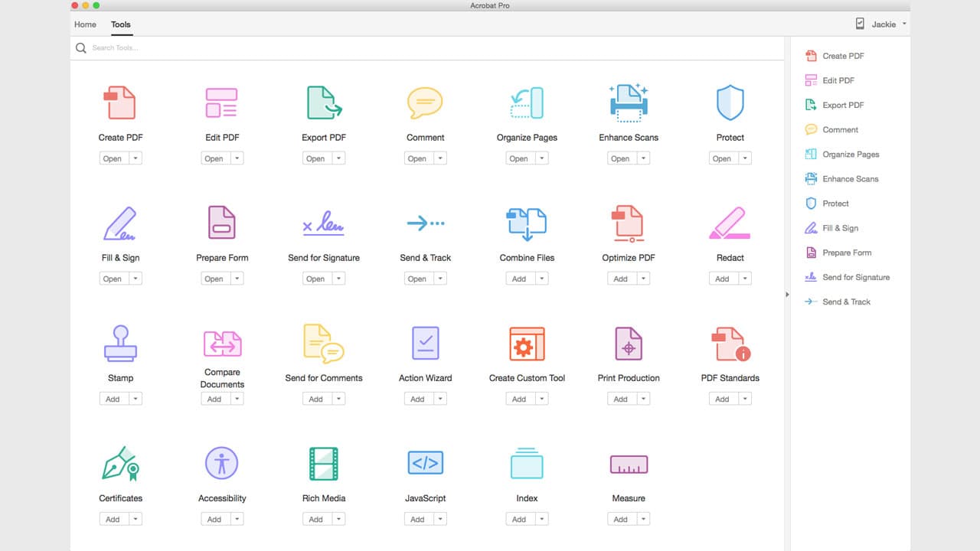Open the Redact tool icon

tap(729, 223)
